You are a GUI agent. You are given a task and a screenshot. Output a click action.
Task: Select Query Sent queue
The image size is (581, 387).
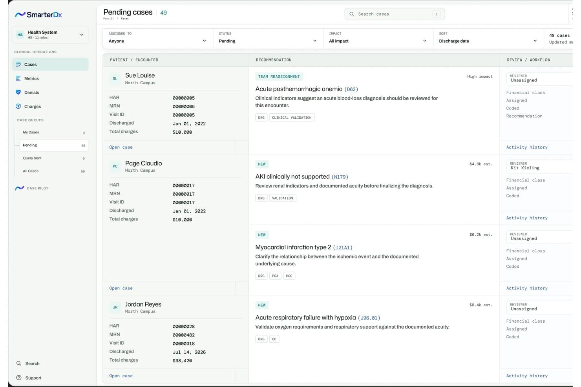54,158
